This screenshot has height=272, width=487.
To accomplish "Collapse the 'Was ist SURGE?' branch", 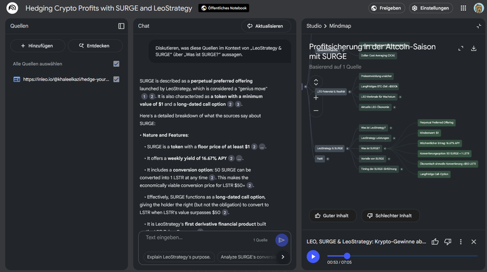I will tap(385, 149).
